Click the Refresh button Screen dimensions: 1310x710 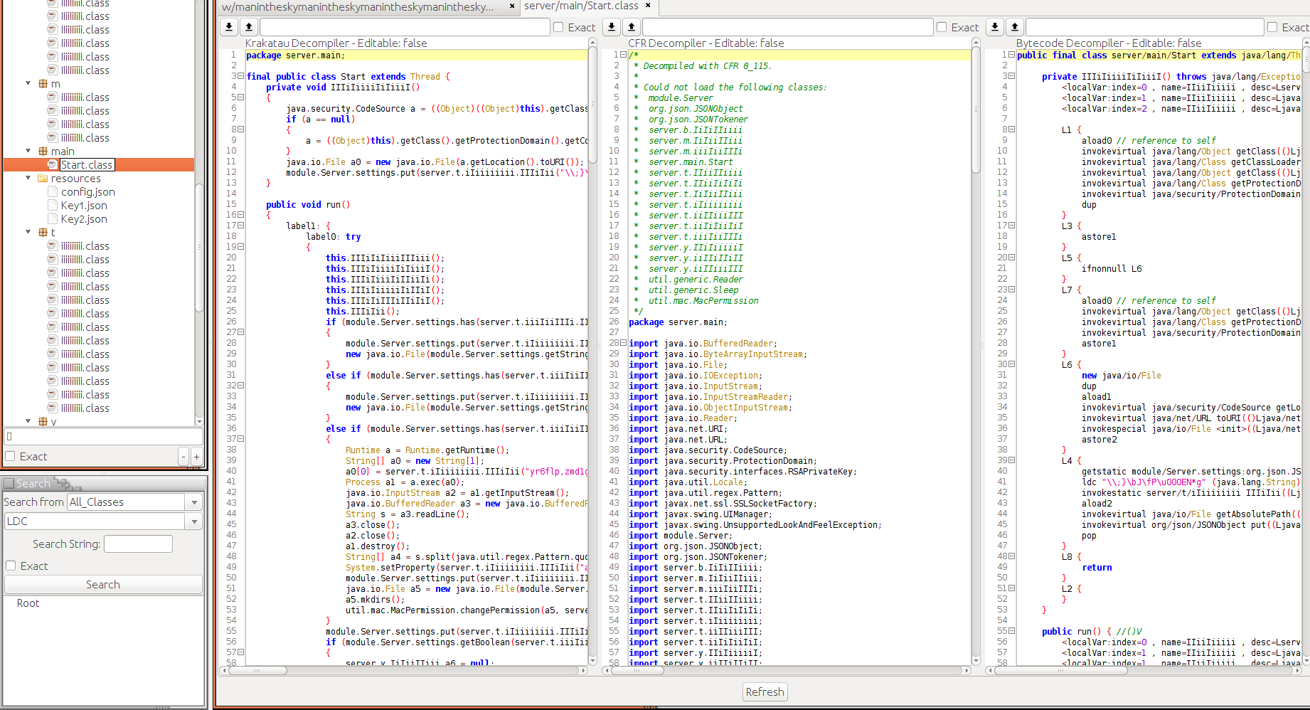coord(765,692)
